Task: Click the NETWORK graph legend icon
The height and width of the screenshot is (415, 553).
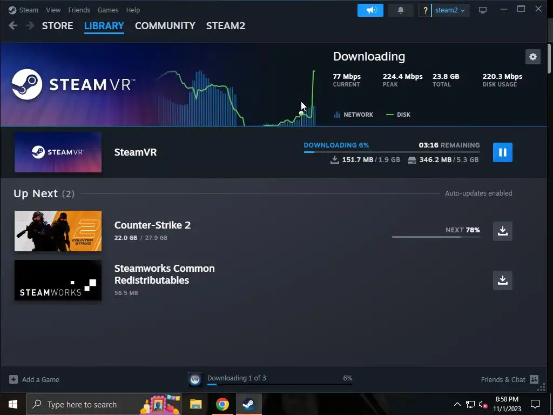Action: click(x=337, y=115)
